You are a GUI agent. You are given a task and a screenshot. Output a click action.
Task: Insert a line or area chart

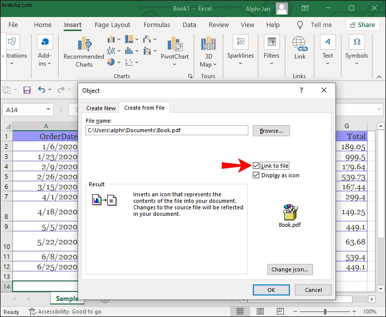tap(111, 51)
